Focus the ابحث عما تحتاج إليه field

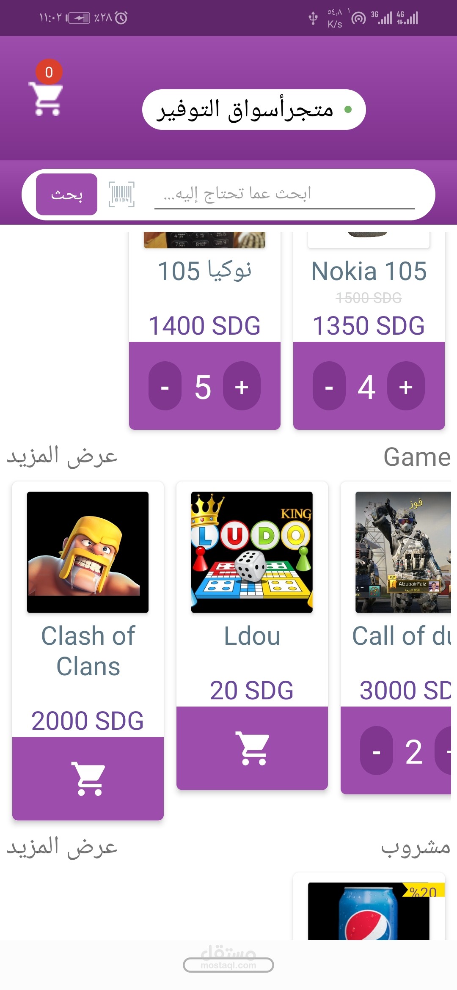tap(284, 194)
